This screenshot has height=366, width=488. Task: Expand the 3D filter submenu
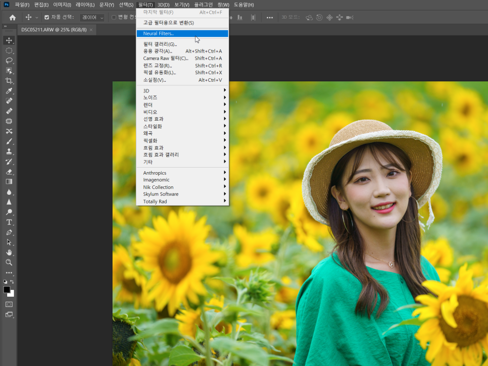point(182,90)
